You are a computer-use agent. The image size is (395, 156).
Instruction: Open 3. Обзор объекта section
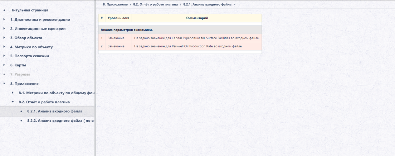[26, 38]
